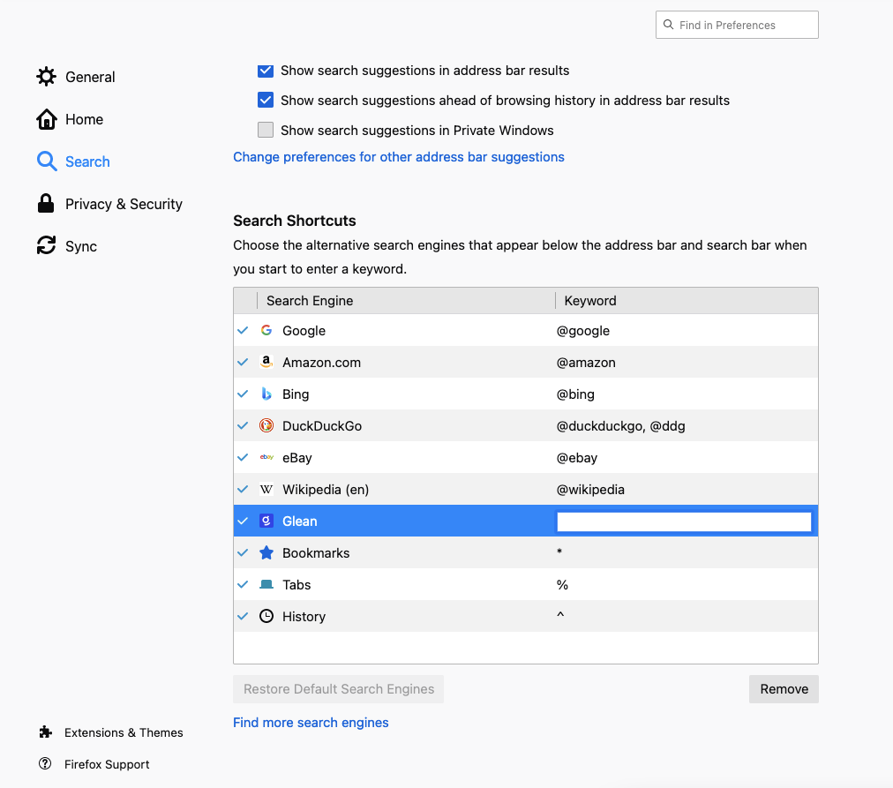Open preferences for other address bar suggestions
This screenshot has width=893, height=788.
click(398, 156)
